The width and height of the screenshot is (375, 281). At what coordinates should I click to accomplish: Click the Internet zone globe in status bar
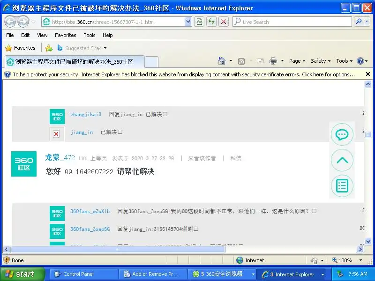(x=240, y=260)
